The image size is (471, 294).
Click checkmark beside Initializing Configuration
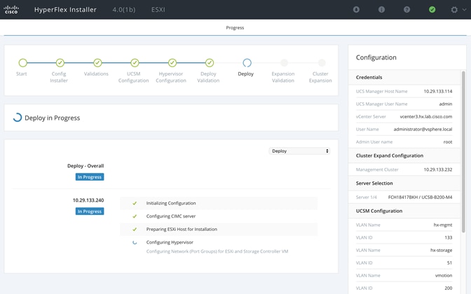[135, 204]
